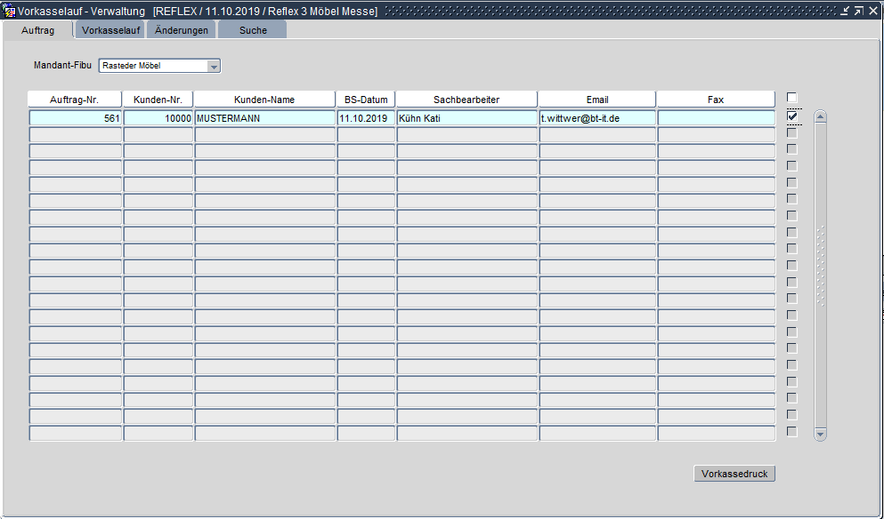This screenshot has width=884, height=519.
Task: Click the MUSTERMANN customer name field
Action: pos(264,117)
